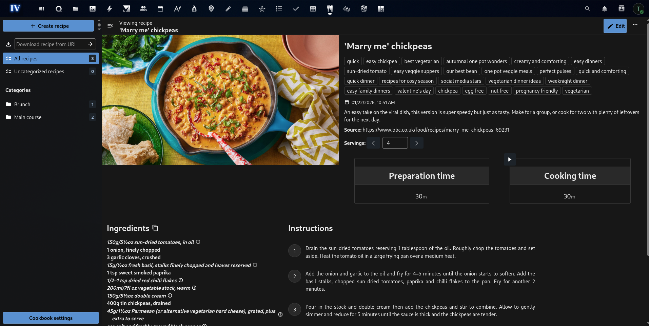This screenshot has width=649, height=326.
Task: Click the notifications bell
Action: tap(604, 9)
